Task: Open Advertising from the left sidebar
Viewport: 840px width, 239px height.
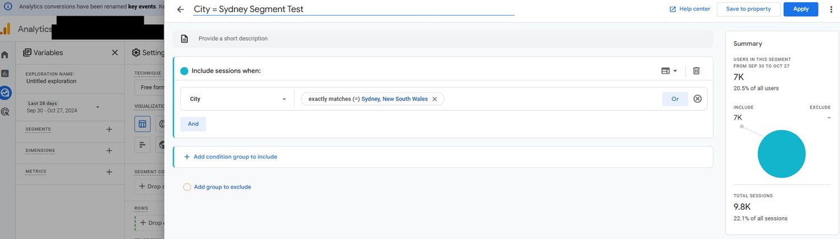Action: coord(5,111)
